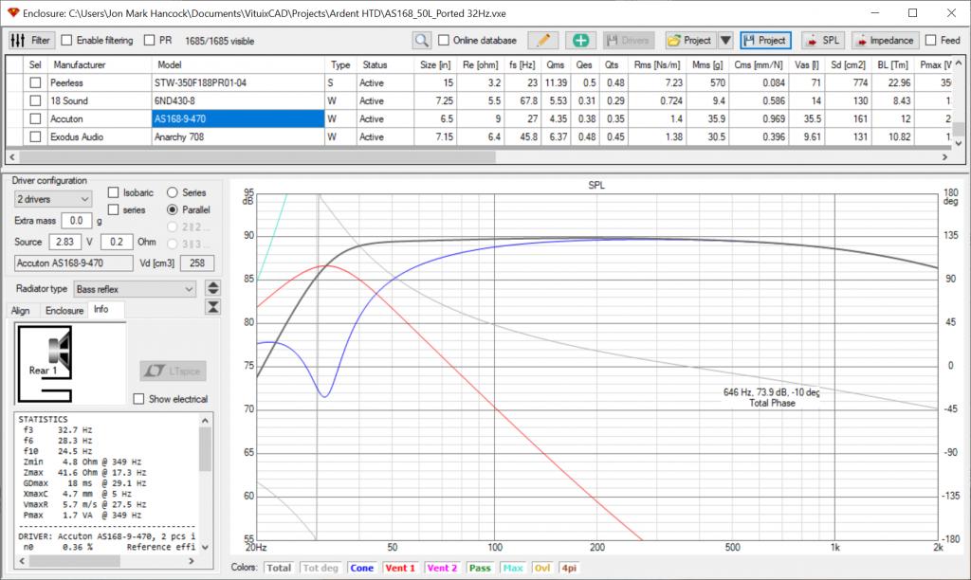The image size is (971, 580).
Task: Click the Filter button with sliders icon
Action: (x=31, y=40)
